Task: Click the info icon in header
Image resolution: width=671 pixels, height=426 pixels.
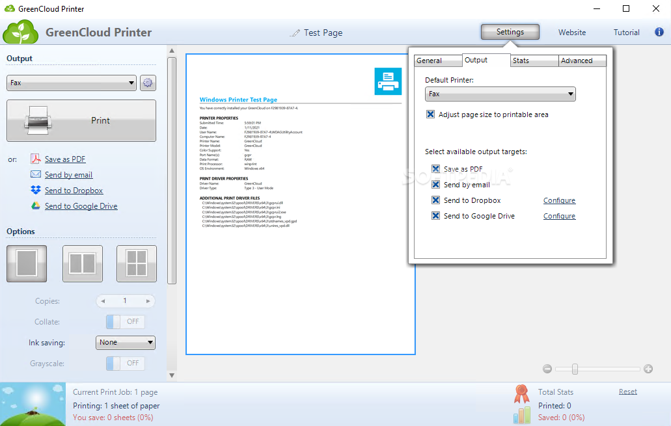Action: 659,32
